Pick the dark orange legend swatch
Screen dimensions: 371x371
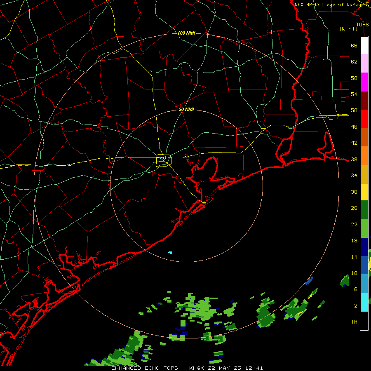tap(364, 137)
